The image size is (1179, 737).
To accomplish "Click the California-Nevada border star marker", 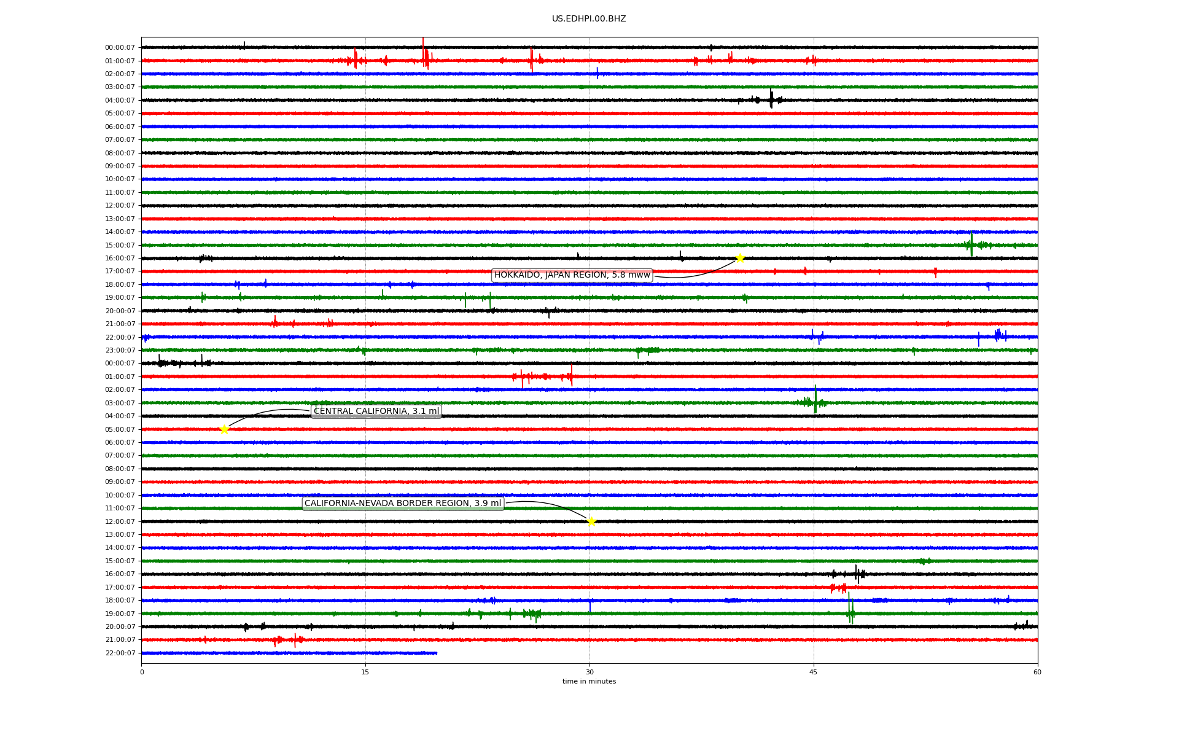I will coord(591,521).
